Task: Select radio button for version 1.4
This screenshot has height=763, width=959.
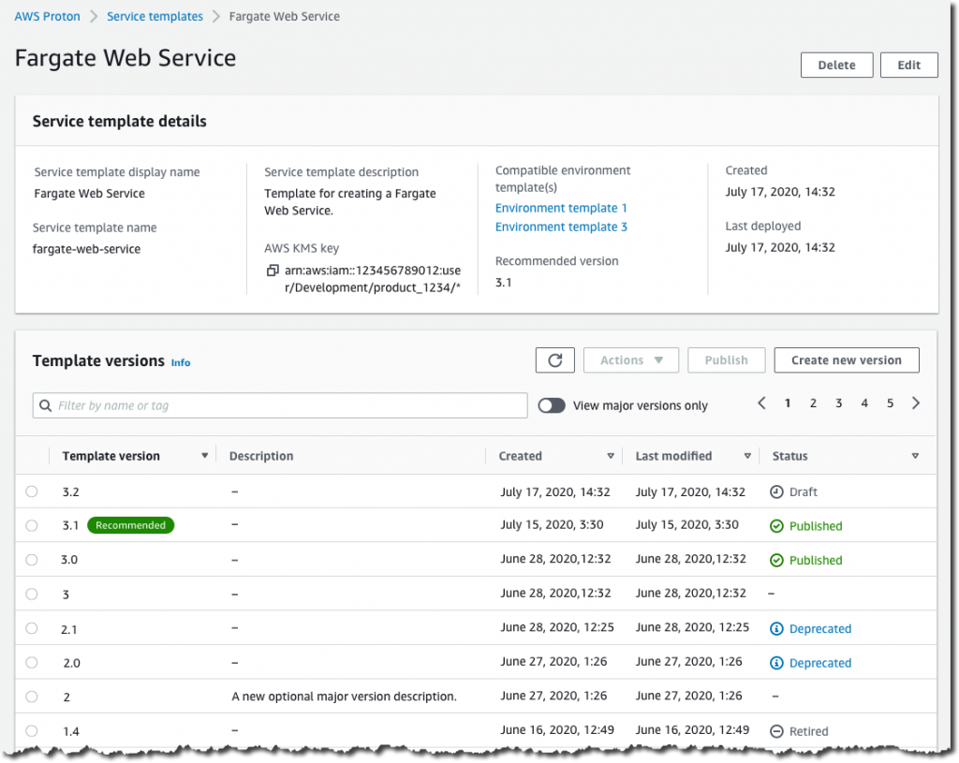Action: click(x=32, y=730)
